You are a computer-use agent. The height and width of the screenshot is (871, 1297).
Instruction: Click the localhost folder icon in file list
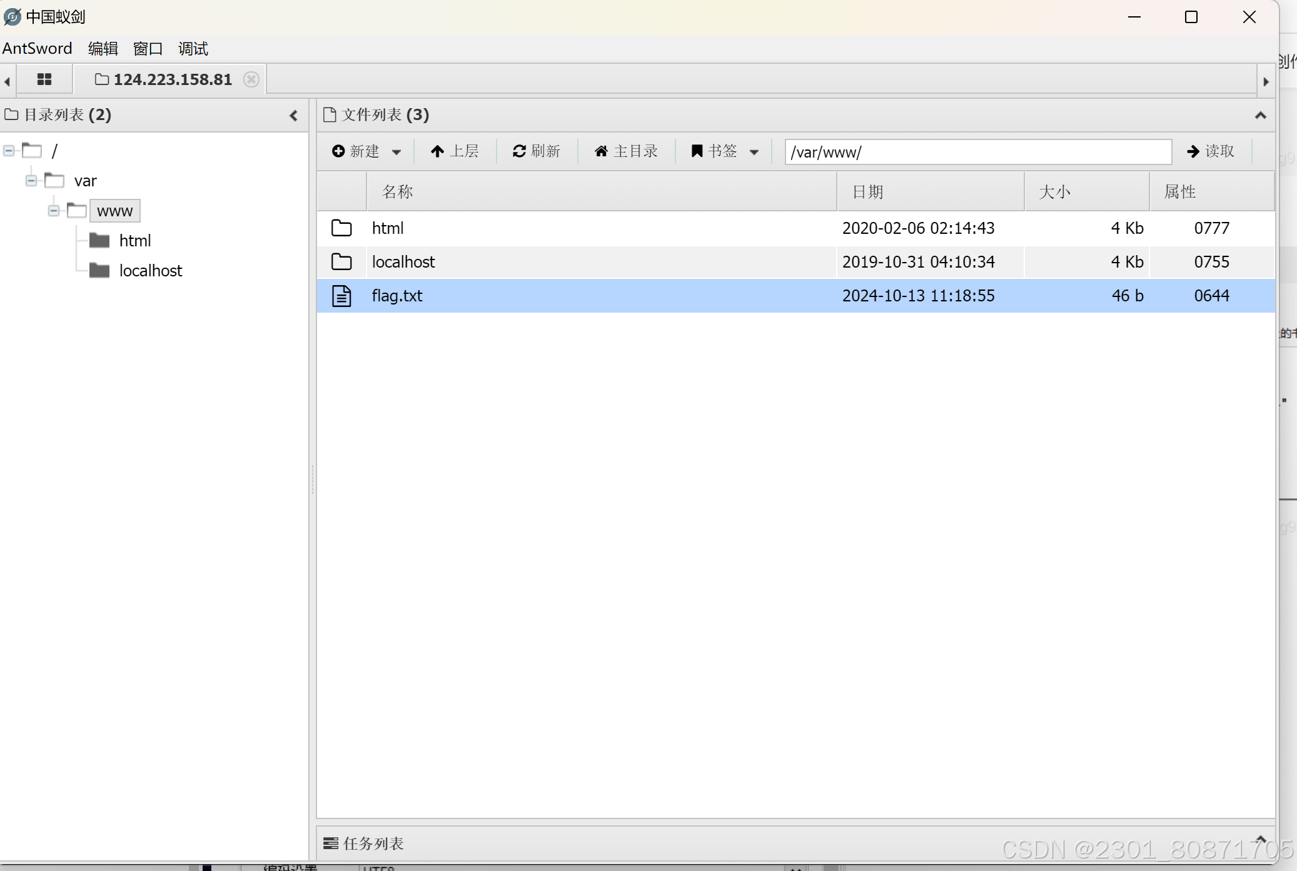click(x=341, y=262)
